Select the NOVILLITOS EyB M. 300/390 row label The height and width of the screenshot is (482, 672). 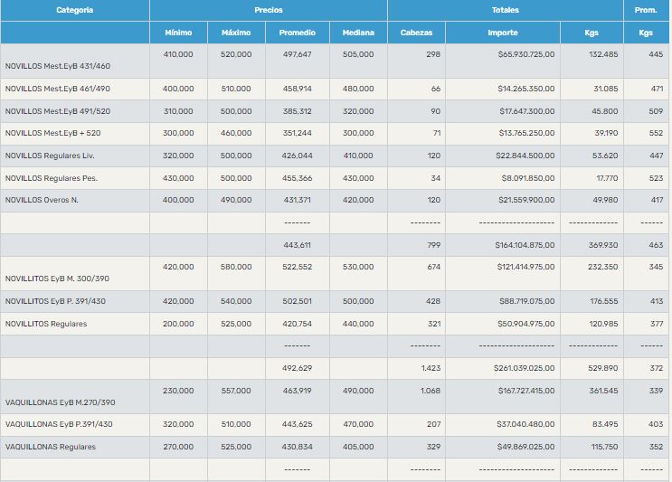(58, 279)
